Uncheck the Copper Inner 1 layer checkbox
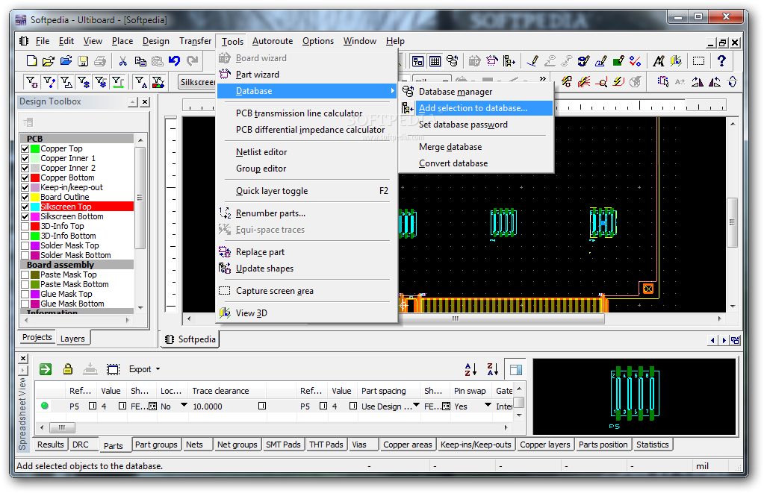Image resolution: width=764 pixels, height=493 pixels. pyautogui.click(x=25, y=158)
